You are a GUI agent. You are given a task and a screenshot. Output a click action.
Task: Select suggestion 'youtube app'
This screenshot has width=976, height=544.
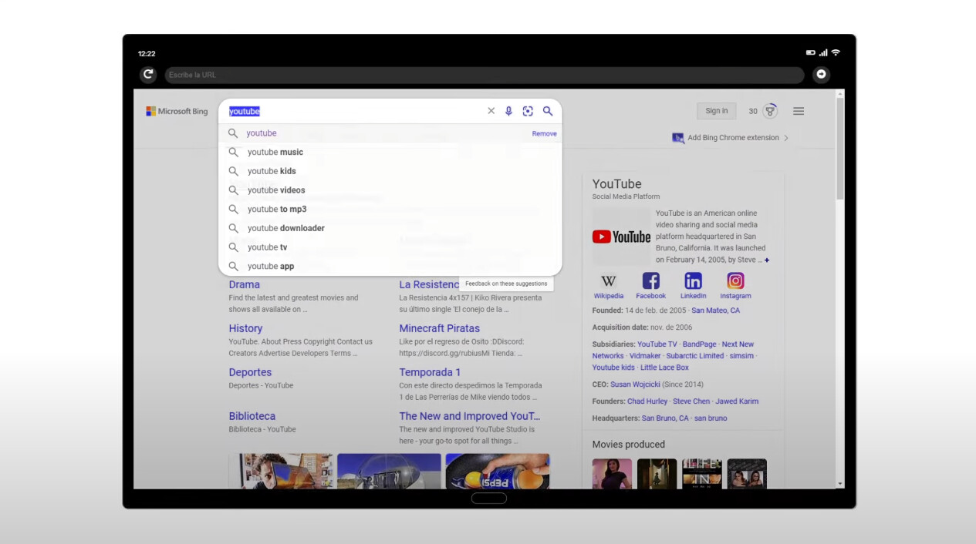[x=390, y=266]
